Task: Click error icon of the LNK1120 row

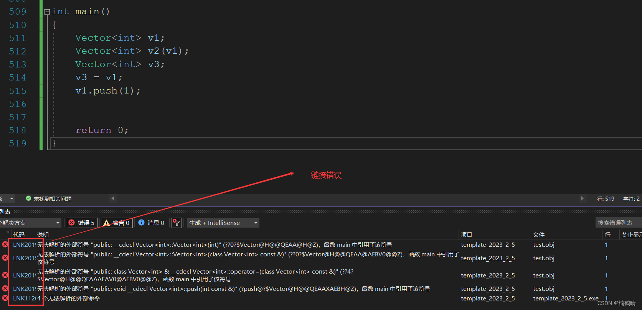Action: [x=5, y=298]
